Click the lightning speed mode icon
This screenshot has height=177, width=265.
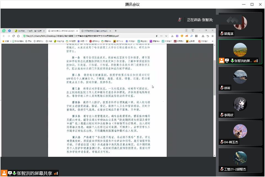pyautogui.click(x=157, y=36)
